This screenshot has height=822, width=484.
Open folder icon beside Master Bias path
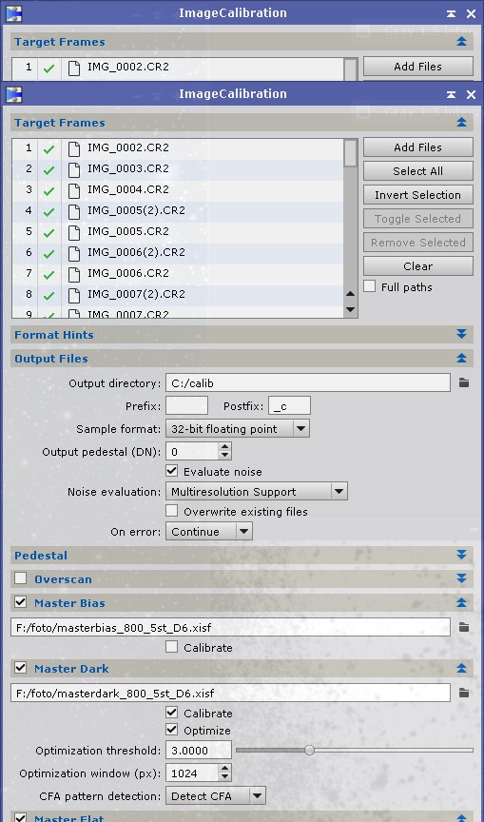pyautogui.click(x=464, y=627)
